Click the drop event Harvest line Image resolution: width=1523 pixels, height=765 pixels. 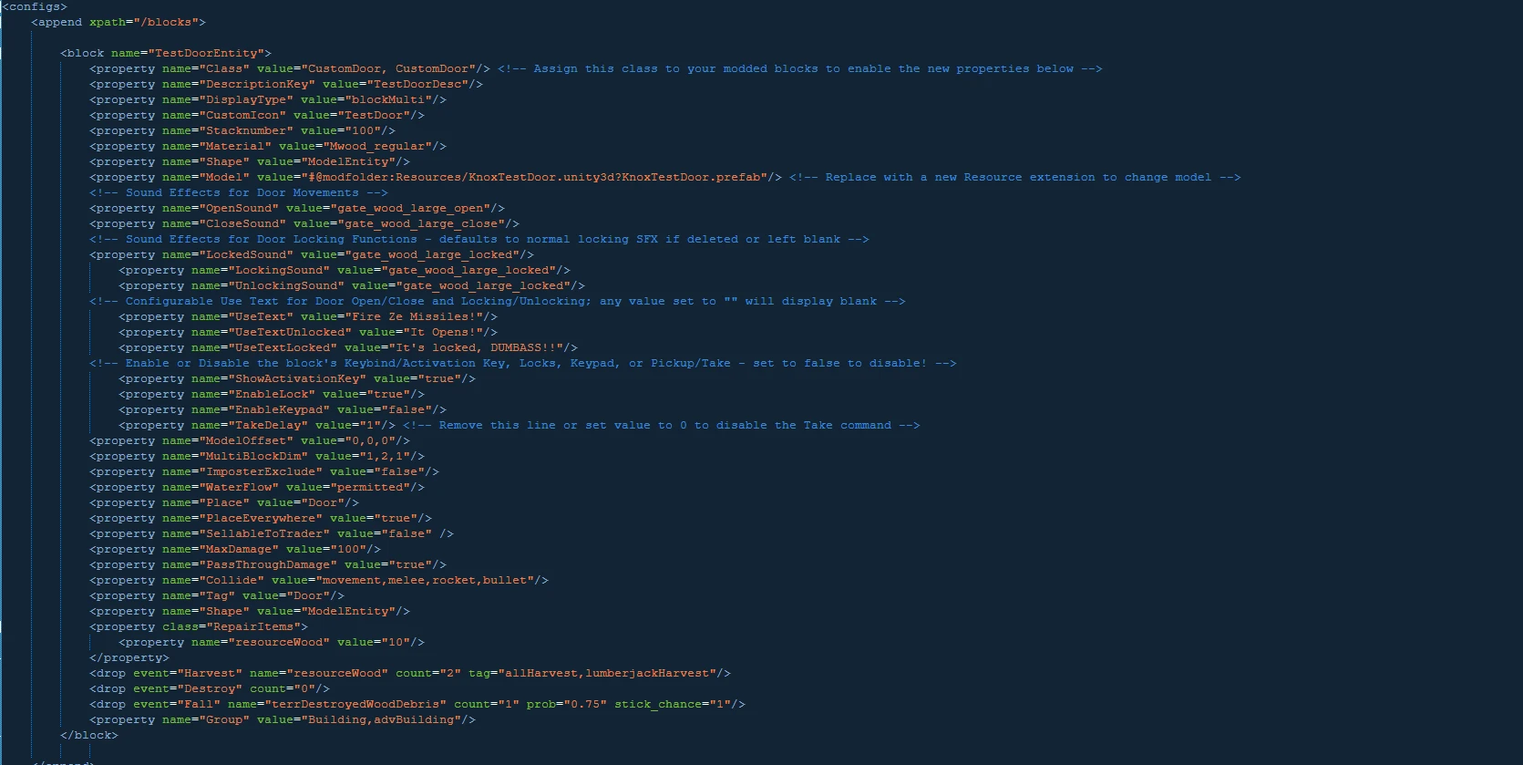(x=410, y=673)
